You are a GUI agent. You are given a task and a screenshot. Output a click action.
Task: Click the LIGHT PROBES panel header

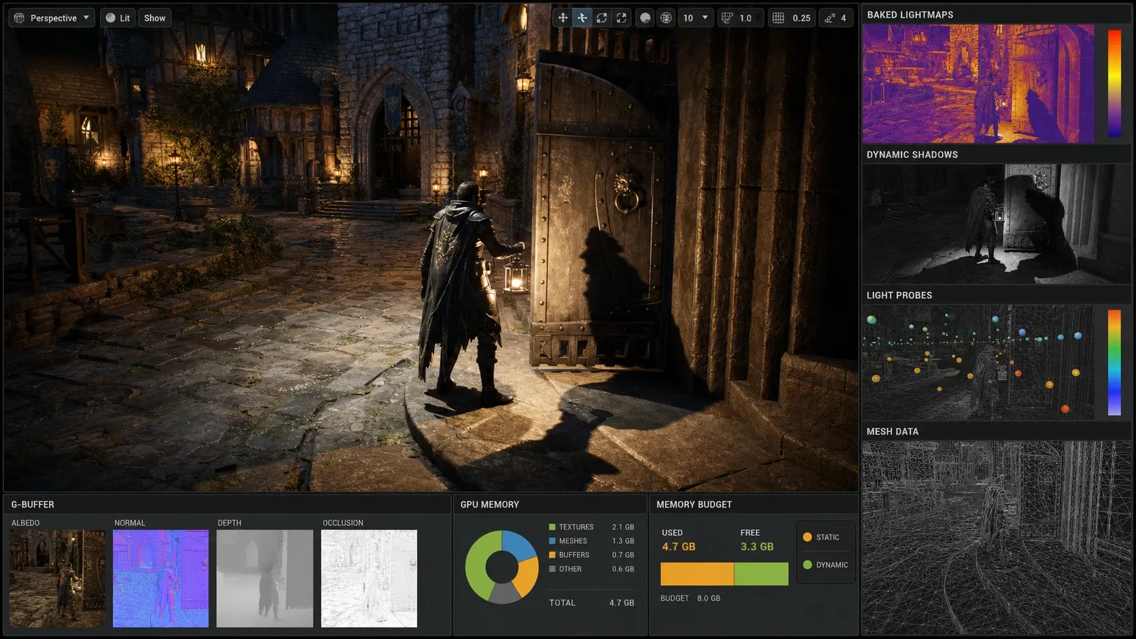(x=900, y=295)
